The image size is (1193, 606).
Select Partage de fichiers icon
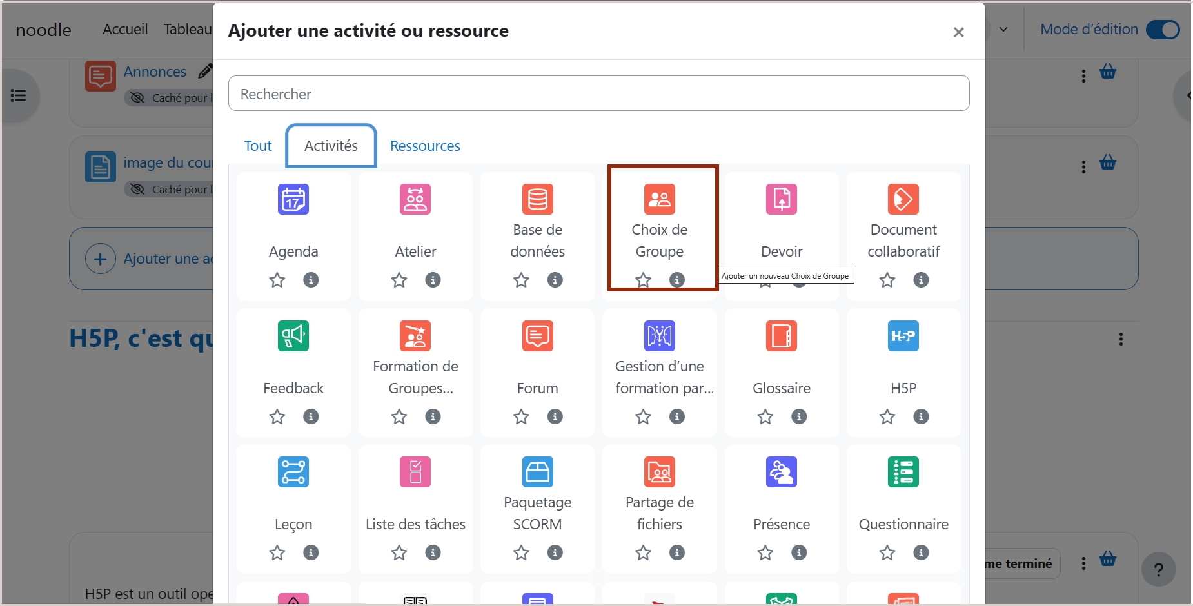[660, 472]
